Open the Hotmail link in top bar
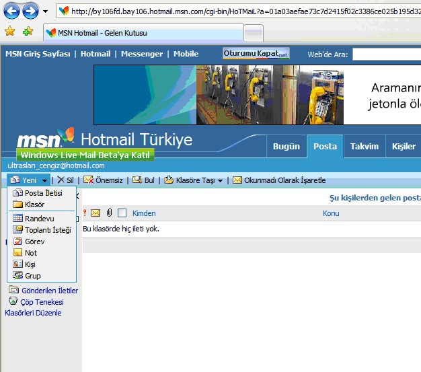The width and height of the screenshot is (421, 372). point(95,54)
